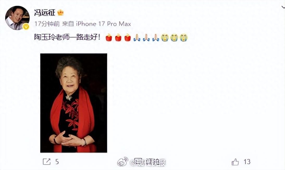Click the iPhone 17 Pro Max source link
Viewport: 285px width, 170px height.
click(x=103, y=24)
